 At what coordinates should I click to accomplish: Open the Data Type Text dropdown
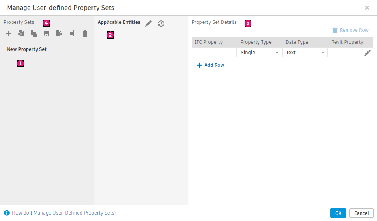tap(305, 53)
